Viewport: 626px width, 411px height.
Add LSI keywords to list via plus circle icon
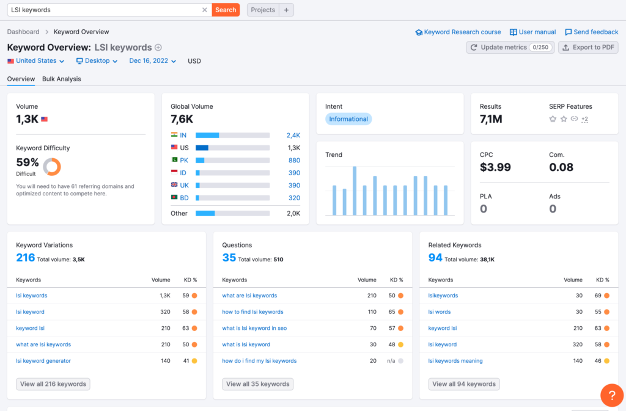158,48
